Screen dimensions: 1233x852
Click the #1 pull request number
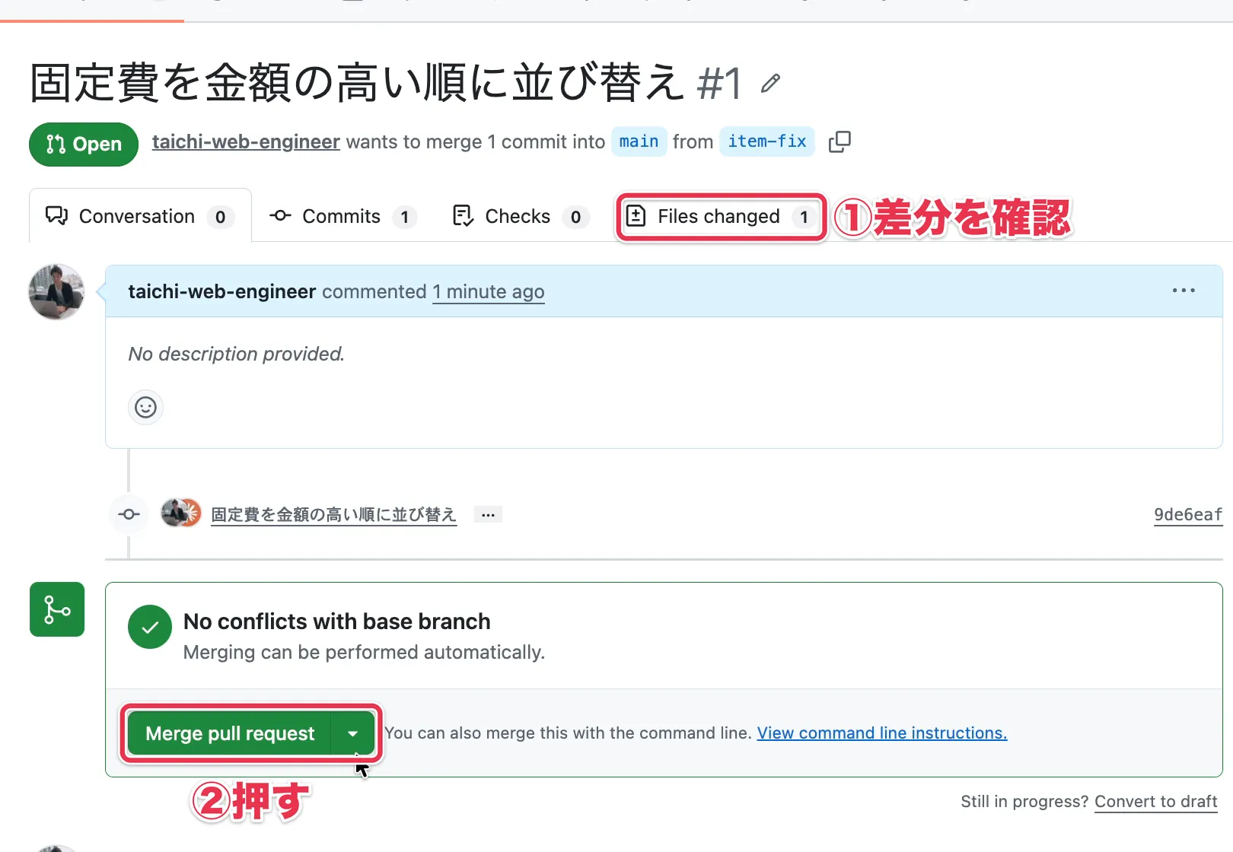719,83
